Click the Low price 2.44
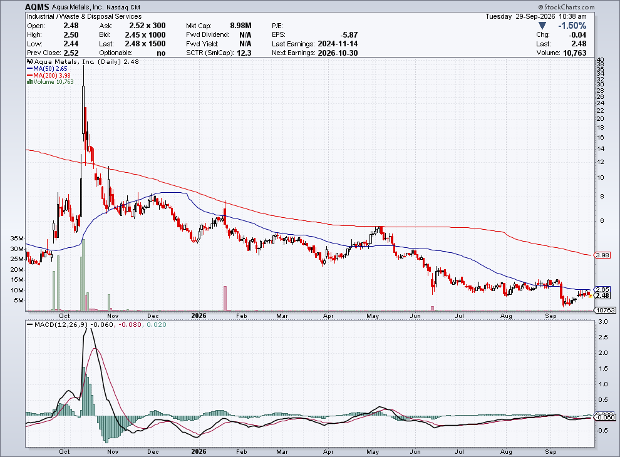 (71, 44)
